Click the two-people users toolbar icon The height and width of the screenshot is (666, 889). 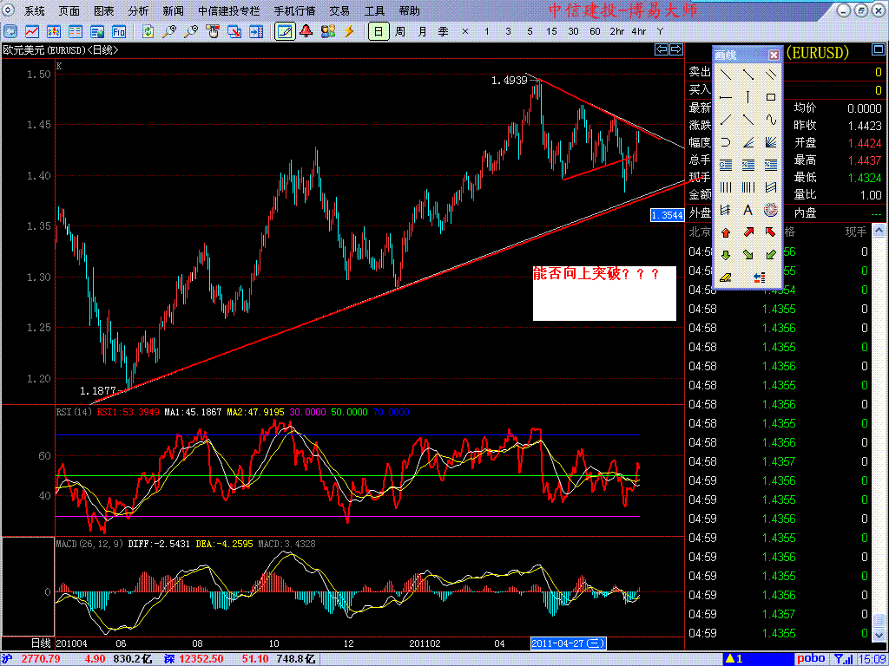(327, 32)
